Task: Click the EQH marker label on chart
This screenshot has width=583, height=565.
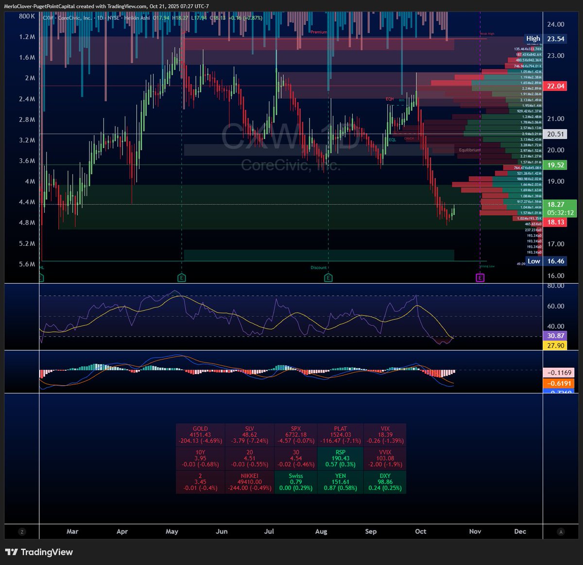Action: coord(390,99)
